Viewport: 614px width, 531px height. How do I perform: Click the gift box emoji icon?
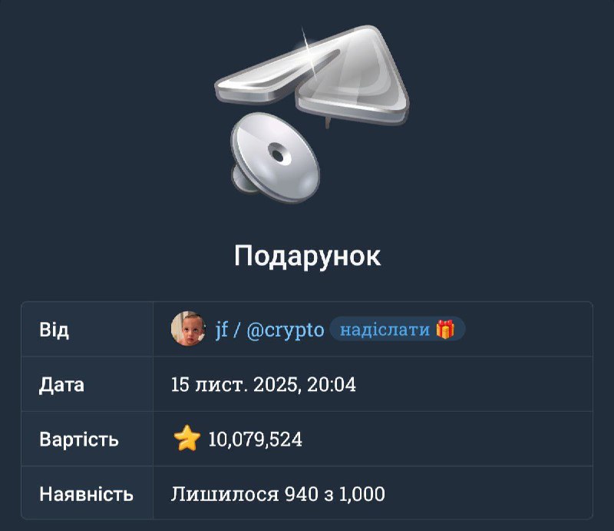[445, 329]
